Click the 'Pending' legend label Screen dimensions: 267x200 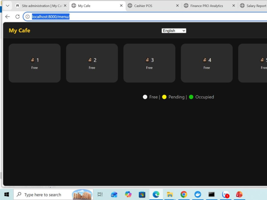(x=176, y=97)
